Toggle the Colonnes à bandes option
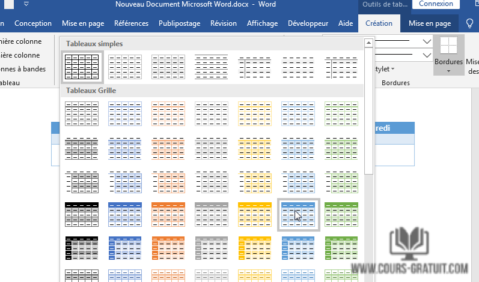This screenshot has width=479, height=282. 23,69
